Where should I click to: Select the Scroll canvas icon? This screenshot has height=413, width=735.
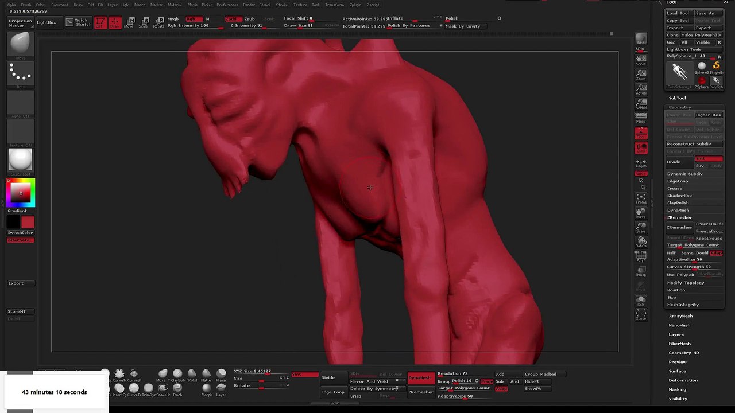coord(641,60)
